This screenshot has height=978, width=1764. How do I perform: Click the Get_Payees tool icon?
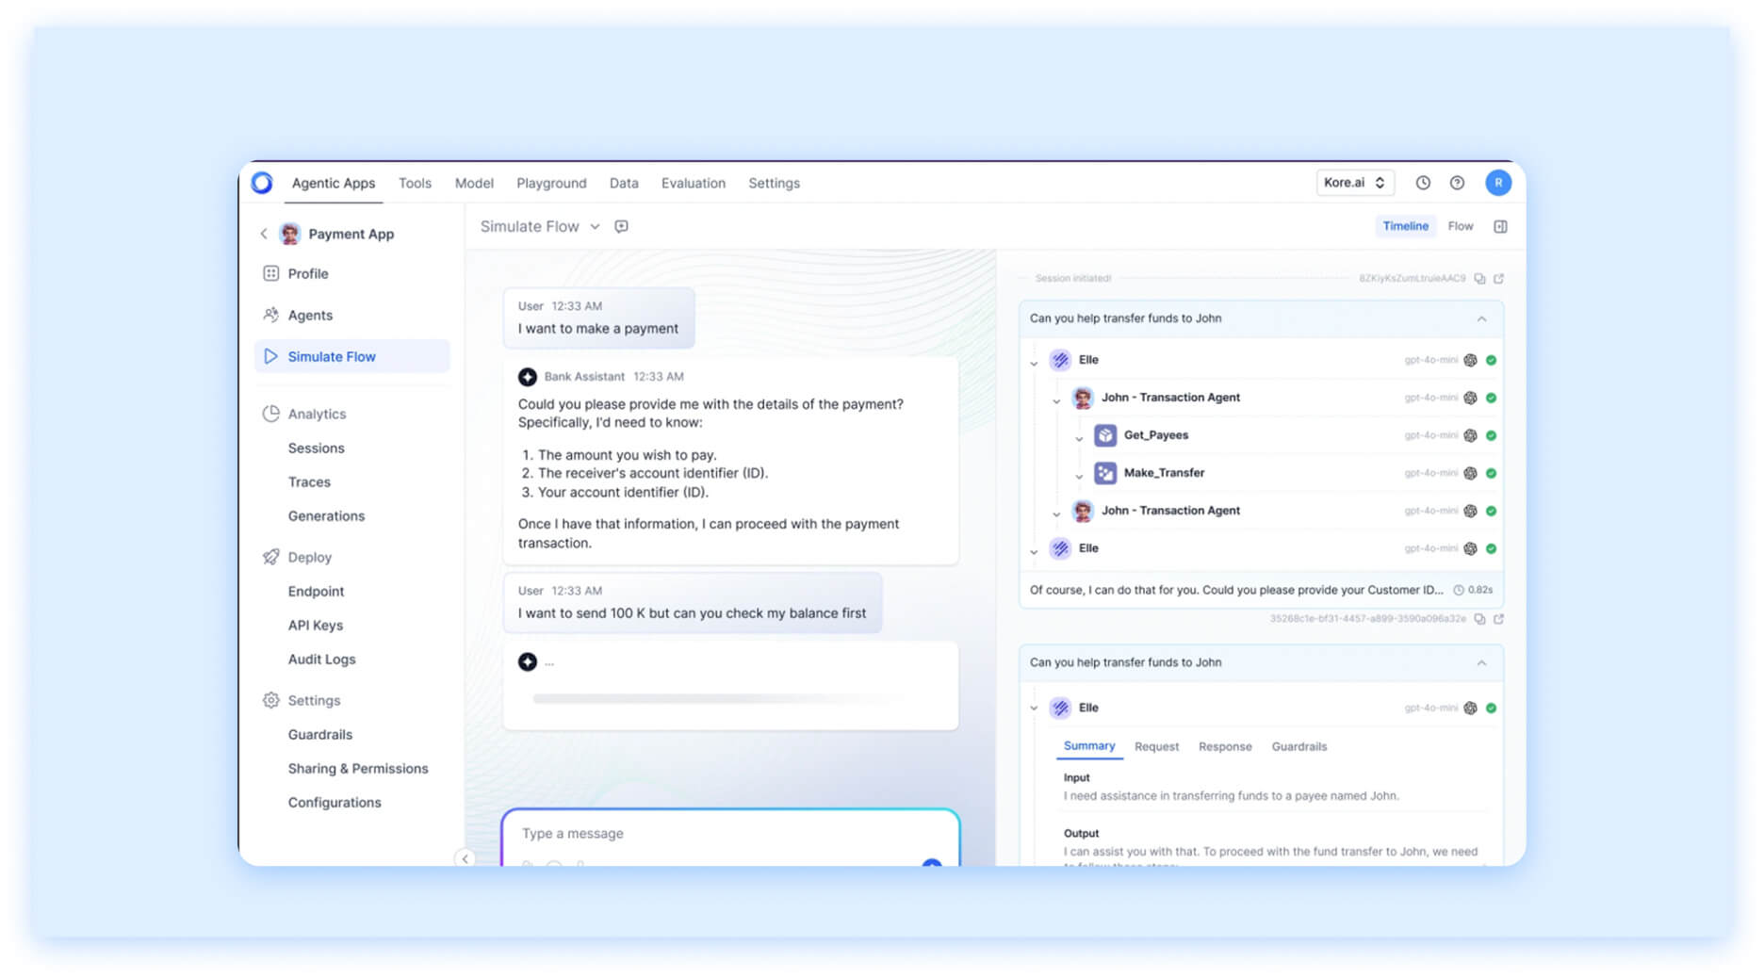click(x=1103, y=434)
